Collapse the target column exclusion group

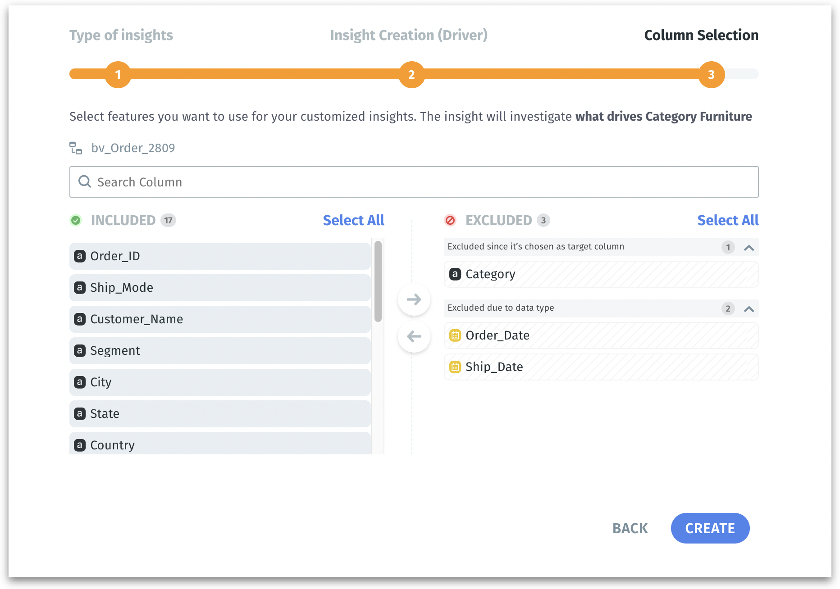(749, 247)
